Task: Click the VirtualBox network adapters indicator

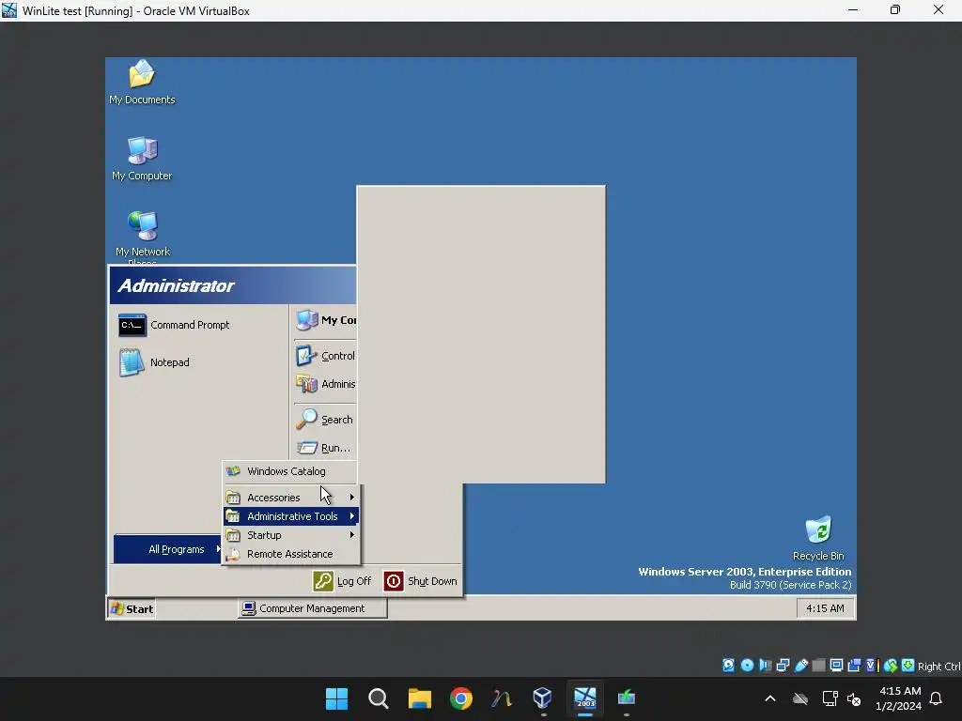Action: tap(783, 666)
